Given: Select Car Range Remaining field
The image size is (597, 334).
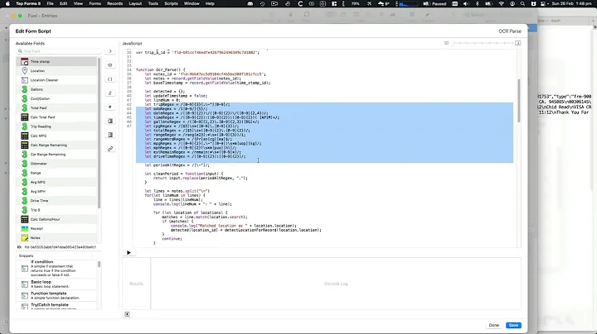Looking at the screenshot, I should click(x=57, y=155).
